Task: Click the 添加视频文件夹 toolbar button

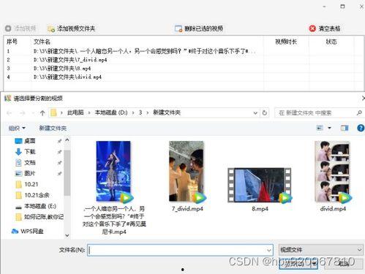Action: [71, 28]
